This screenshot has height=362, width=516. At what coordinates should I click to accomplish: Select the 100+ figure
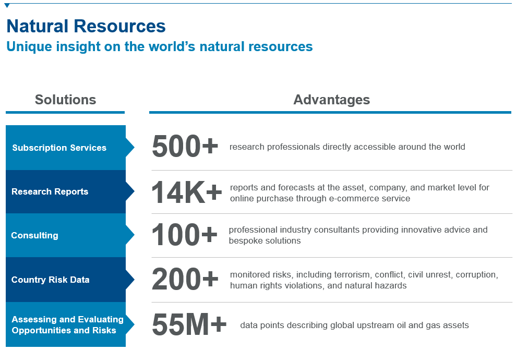184,235
